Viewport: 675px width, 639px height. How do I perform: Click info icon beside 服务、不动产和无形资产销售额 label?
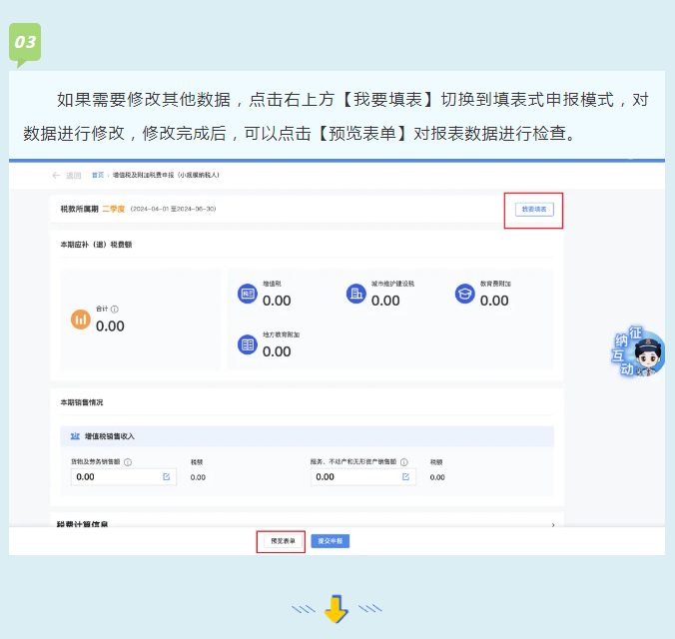pos(411,462)
